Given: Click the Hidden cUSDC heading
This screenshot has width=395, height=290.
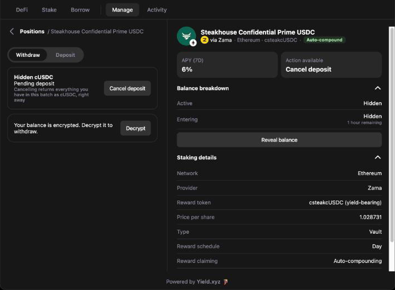Looking at the screenshot, I should click(x=34, y=77).
